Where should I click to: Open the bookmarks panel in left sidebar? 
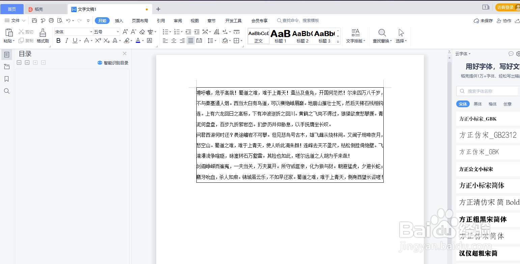(7, 79)
